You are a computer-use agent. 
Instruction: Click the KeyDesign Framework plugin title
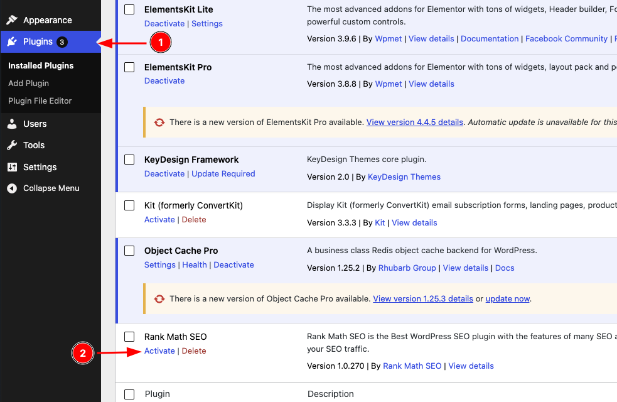(191, 160)
